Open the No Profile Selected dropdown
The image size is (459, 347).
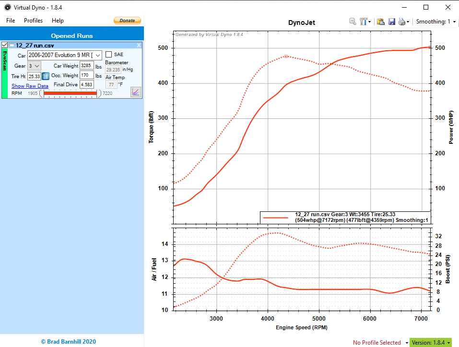(x=379, y=342)
